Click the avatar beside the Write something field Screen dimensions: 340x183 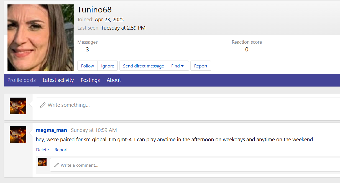18,106
